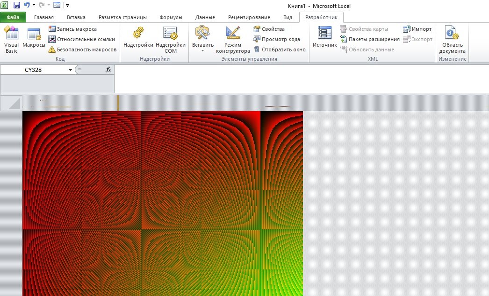The width and height of the screenshot is (489, 296).
Task: Open the Visual Basic editor
Action: pyautogui.click(x=11, y=40)
